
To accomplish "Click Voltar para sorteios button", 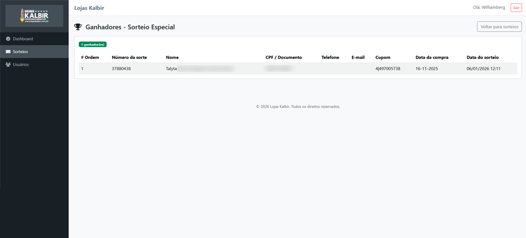I will (x=499, y=26).
